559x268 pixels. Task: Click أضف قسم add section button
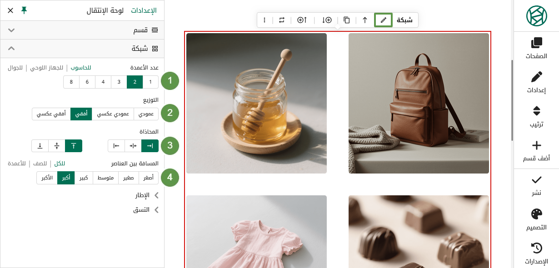coord(536,151)
